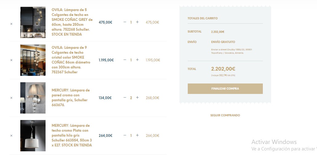Decrease quantity of OVILA 9 Colgantes lamp
This screenshot has height=155, width=317.
pos(125,60)
